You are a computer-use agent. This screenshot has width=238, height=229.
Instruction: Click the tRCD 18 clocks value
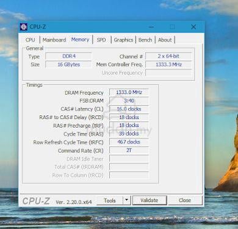(x=129, y=117)
